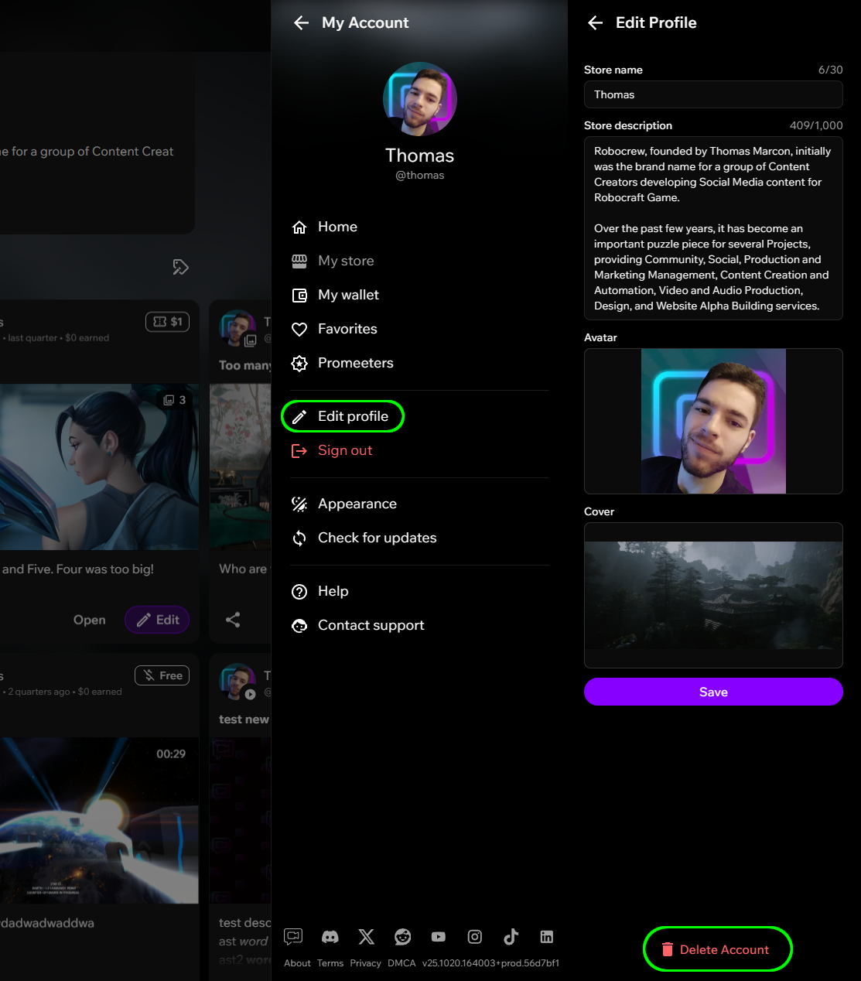Click the Delete Account button
The image size is (861, 981).
click(717, 949)
